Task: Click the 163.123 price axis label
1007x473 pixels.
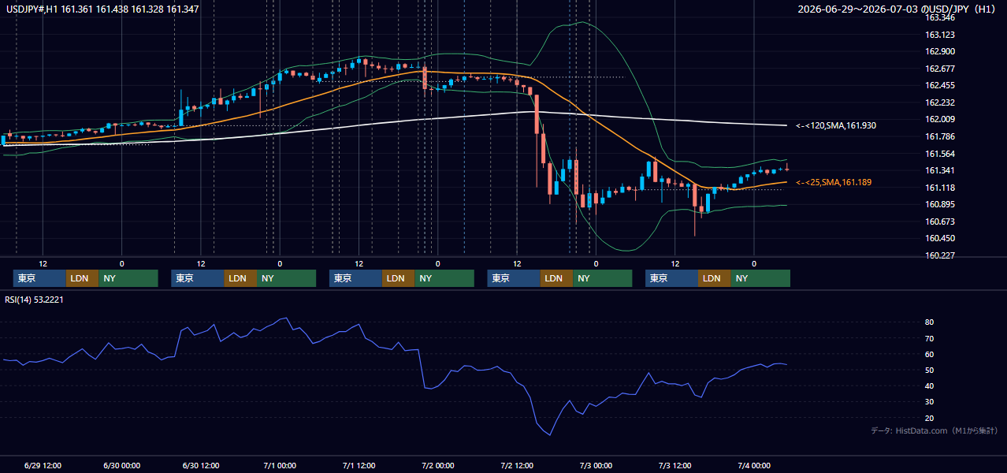Action: [940, 35]
